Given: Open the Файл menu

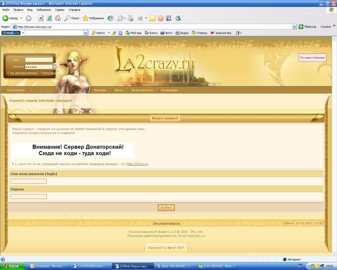Looking at the screenshot, I should [x=6, y=10].
